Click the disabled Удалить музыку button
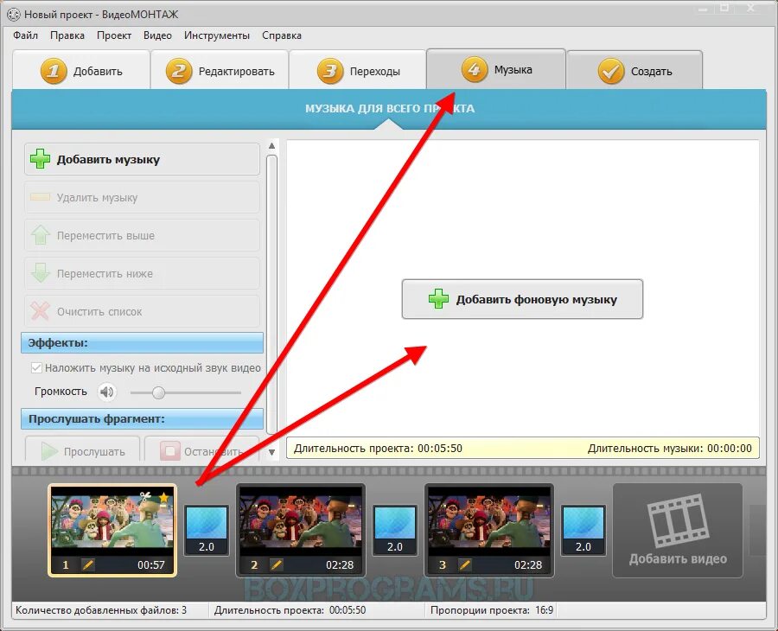This screenshot has width=778, height=631. tap(142, 197)
